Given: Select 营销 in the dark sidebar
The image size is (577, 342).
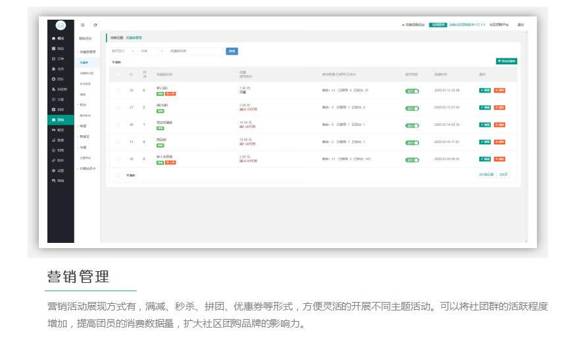Looking at the screenshot, I should tap(60, 120).
